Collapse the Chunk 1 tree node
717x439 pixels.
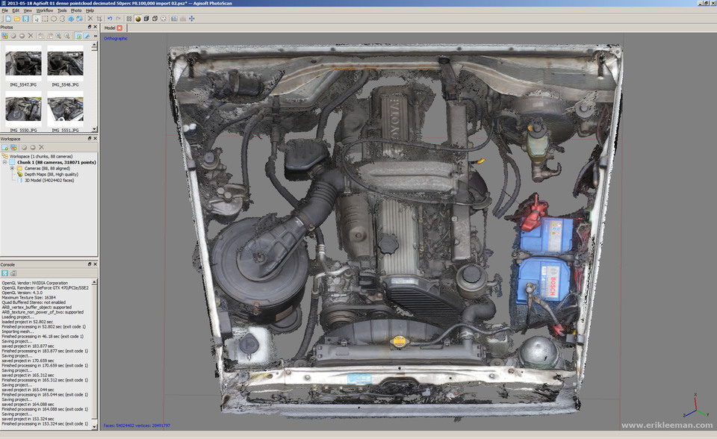pyautogui.click(x=5, y=162)
